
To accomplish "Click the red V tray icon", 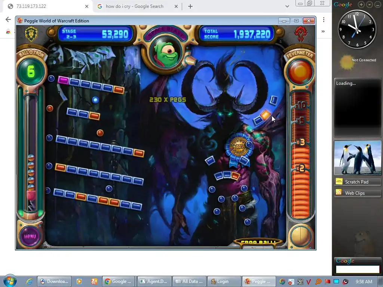I will click(x=309, y=282).
